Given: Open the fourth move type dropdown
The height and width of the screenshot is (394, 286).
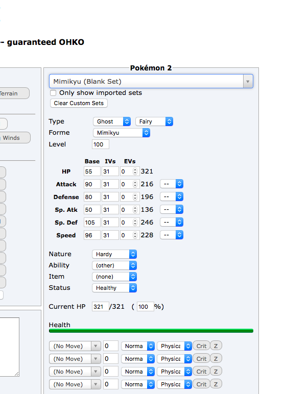Looking at the screenshot, I should 138,384.
